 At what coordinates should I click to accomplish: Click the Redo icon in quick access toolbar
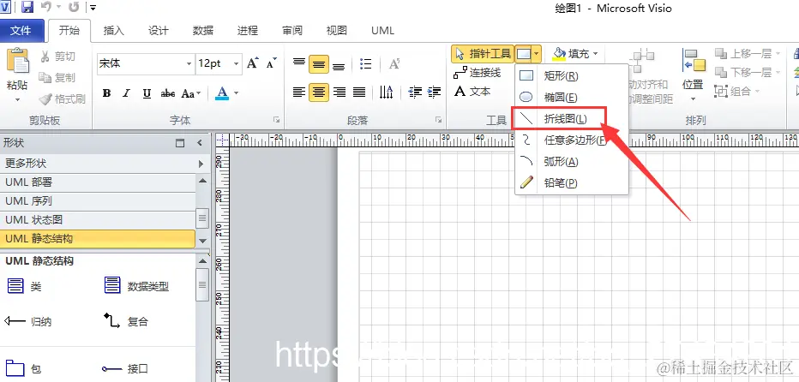[74, 7]
